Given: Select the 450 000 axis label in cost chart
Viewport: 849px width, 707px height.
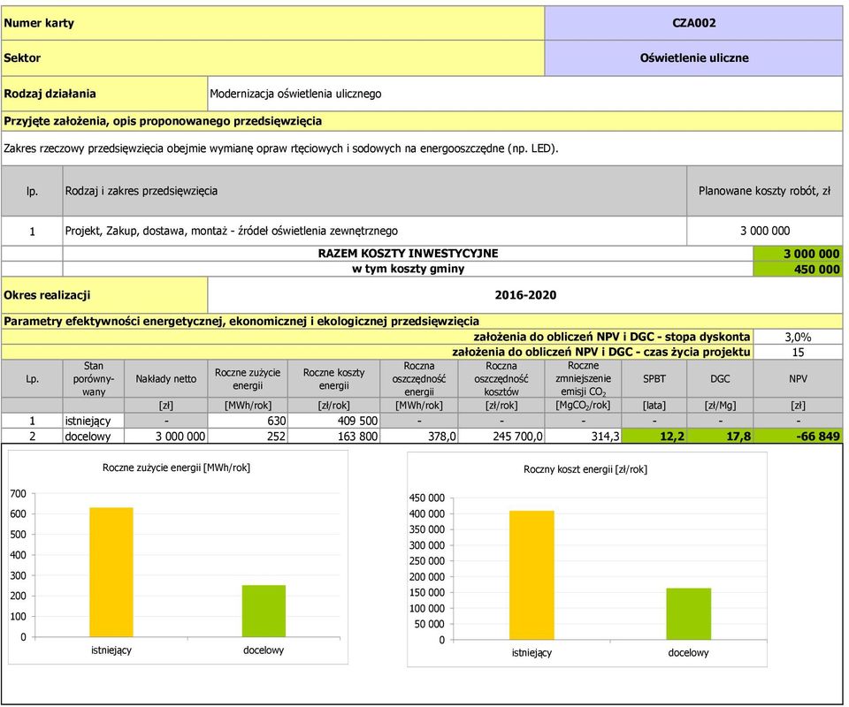Looking at the screenshot, I should [x=426, y=498].
